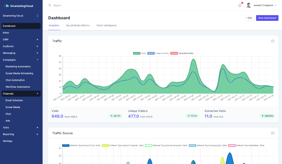
Task: Collapse the Campaigns sidebar section arrow
Action: [37, 60]
